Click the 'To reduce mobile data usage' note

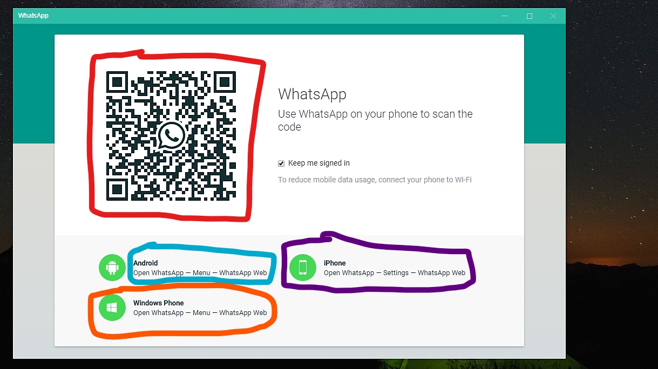[375, 180]
